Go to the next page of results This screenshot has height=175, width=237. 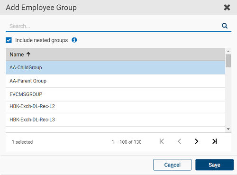[196, 141]
